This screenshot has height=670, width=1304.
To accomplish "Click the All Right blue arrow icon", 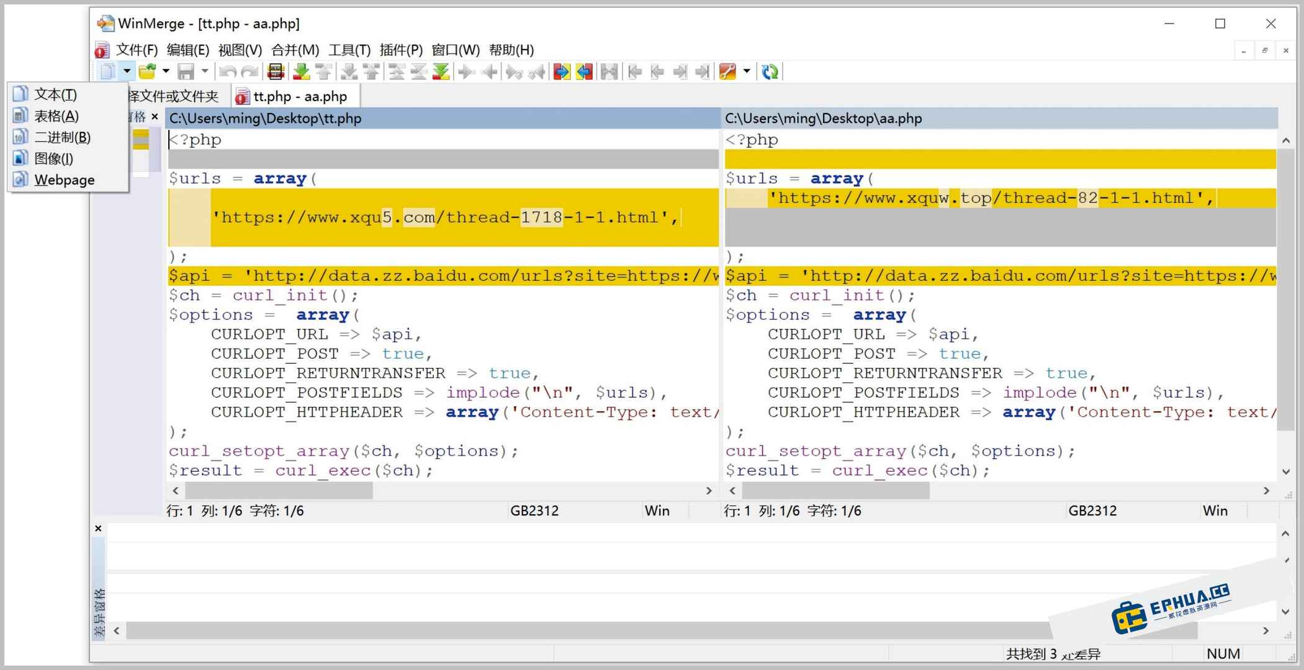I will point(562,72).
